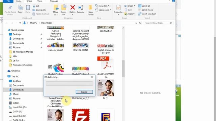The height and width of the screenshot is (121, 216).
Task: Select the DIGITAL-PRINT image thumbnail
Action: tap(81, 45)
